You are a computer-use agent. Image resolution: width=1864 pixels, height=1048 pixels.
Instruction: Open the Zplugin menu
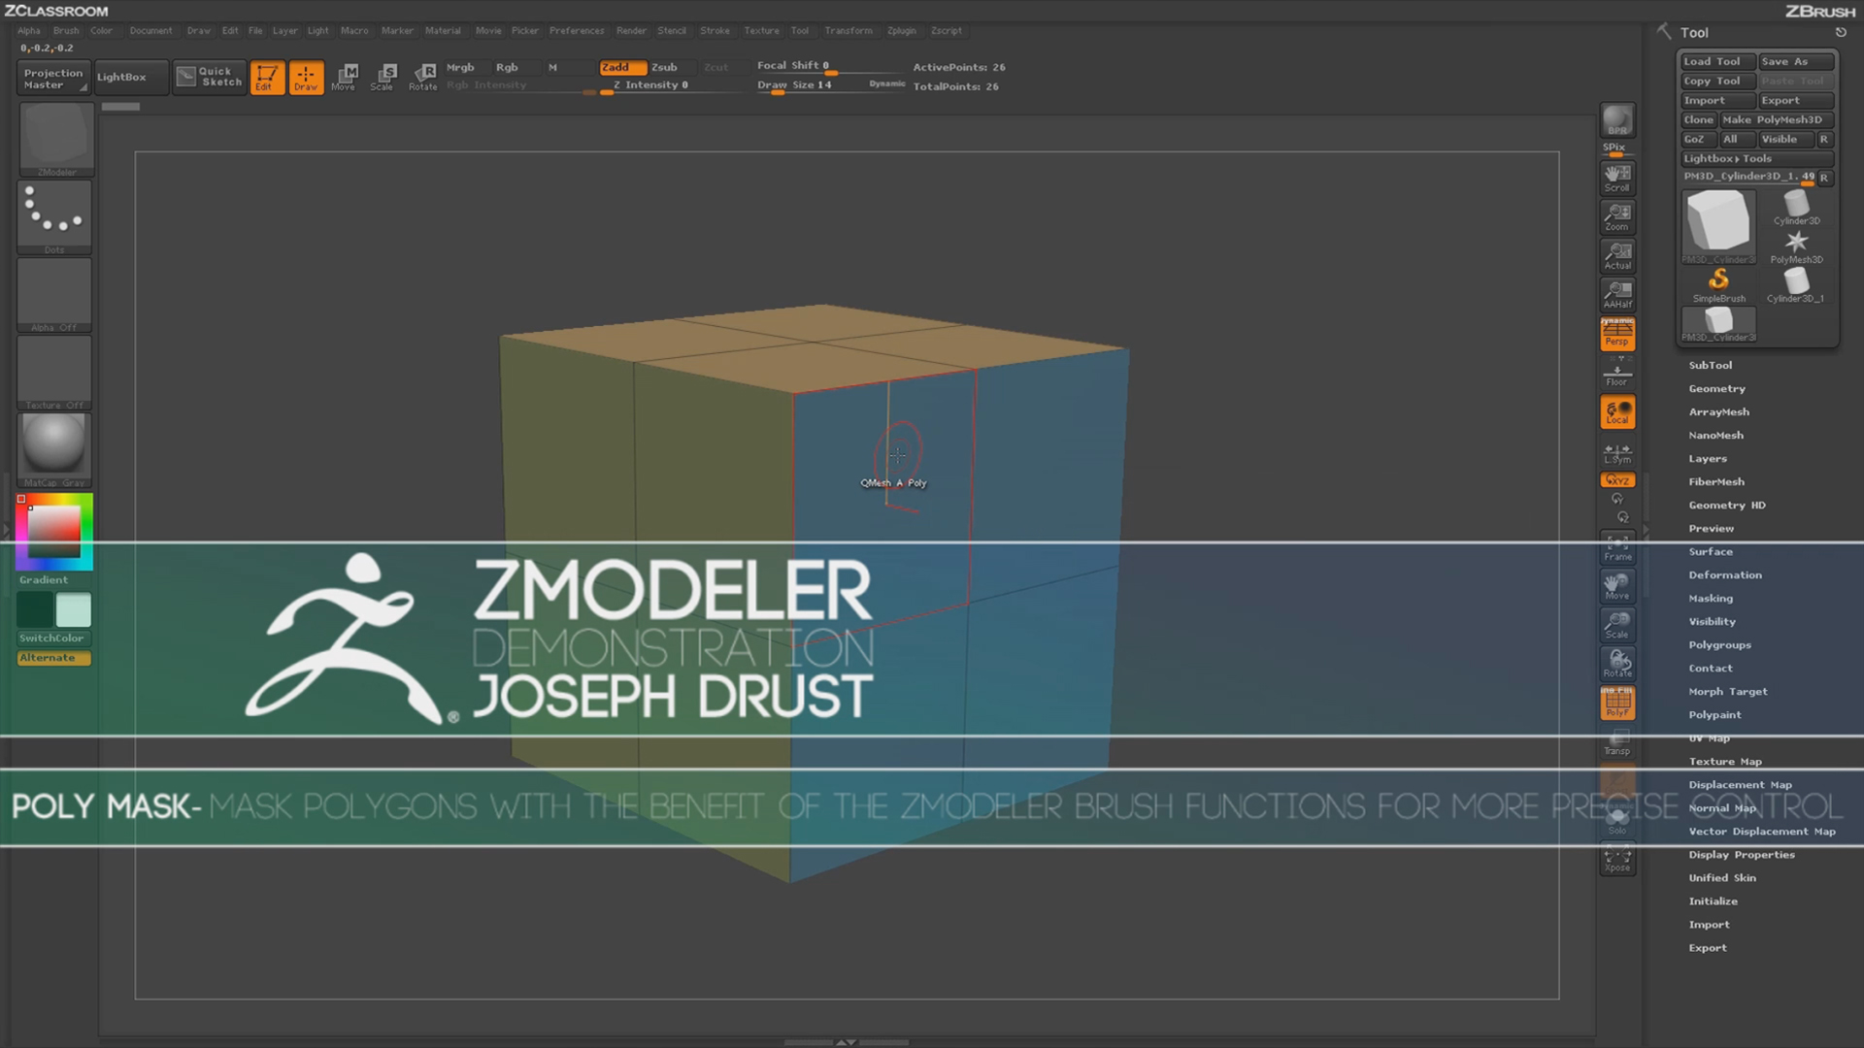[x=901, y=30]
